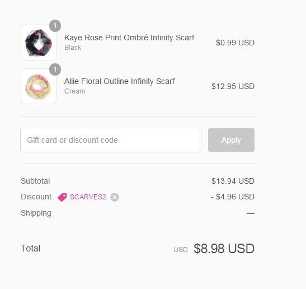306x289 pixels.
Task: Click the $4.96 USD discount amount
Action: click(x=233, y=197)
